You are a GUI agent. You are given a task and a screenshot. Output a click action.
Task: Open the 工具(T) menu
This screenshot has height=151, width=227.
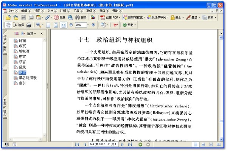click(78, 11)
